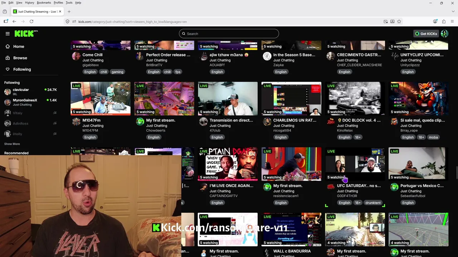Open MyronGainesX channel in Following list
The width and height of the screenshot is (458, 257).
(30, 102)
